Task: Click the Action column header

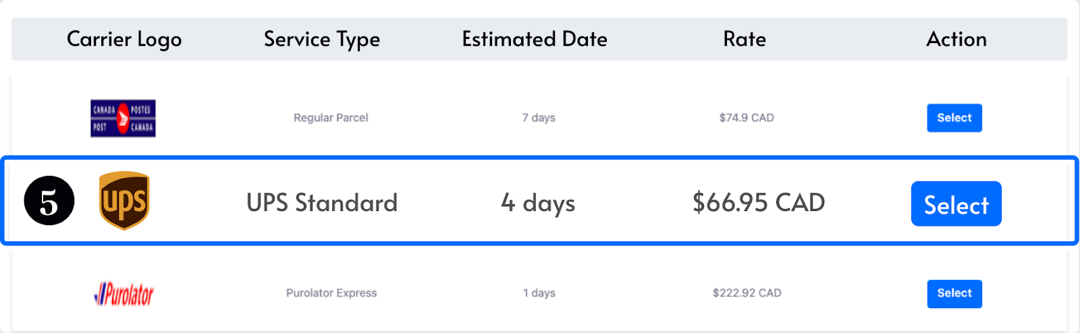Action: coord(956,39)
